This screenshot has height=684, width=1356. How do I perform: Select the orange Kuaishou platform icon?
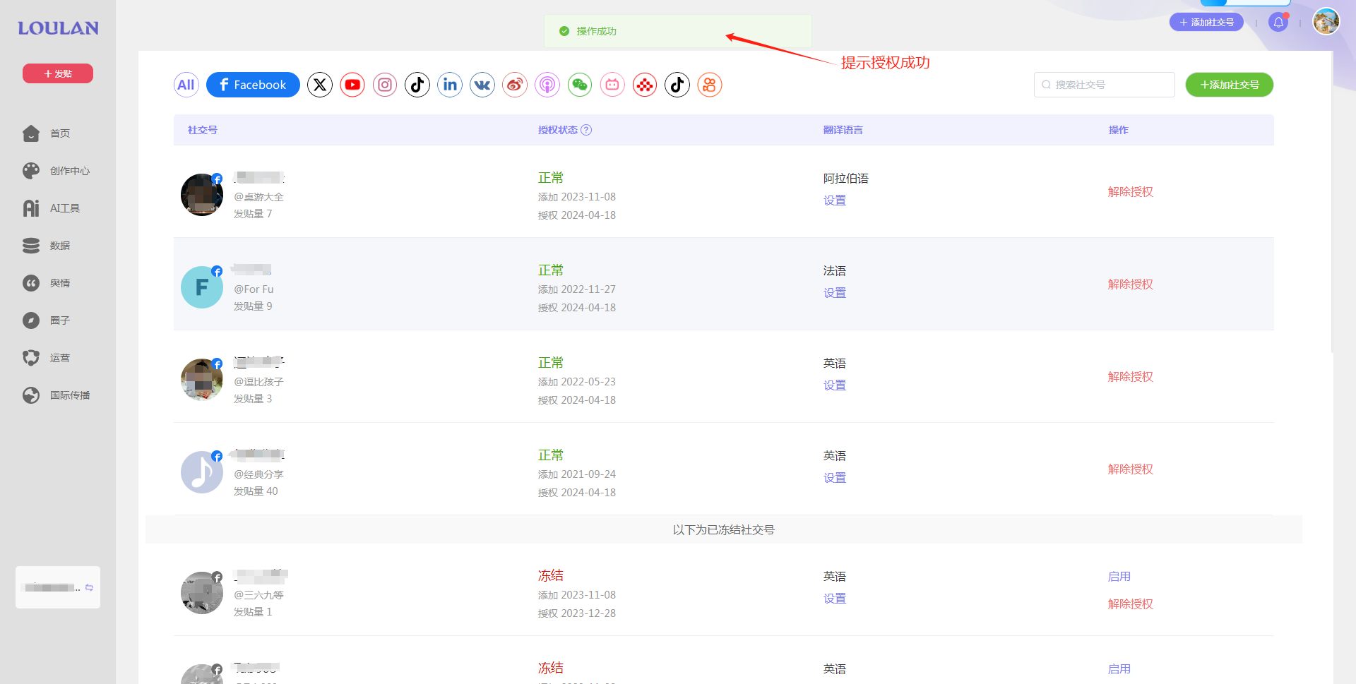pyautogui.click(x=710, y=85)
